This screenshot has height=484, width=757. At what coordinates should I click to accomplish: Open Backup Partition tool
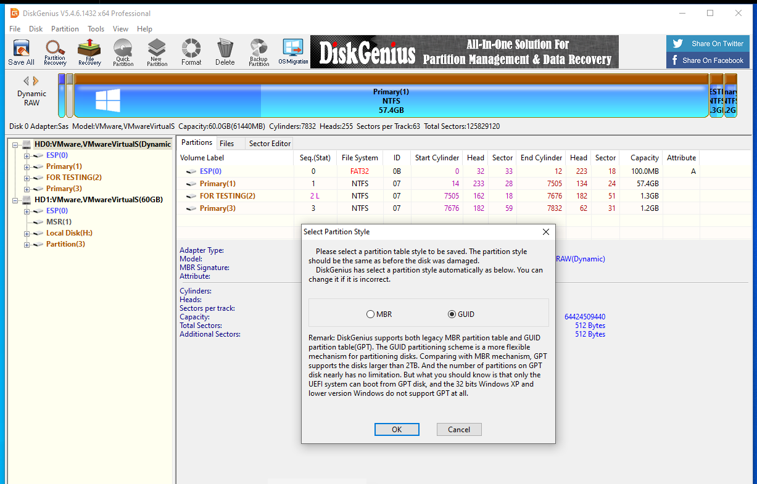point(259,52)
